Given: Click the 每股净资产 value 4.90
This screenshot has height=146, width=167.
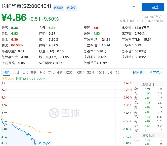Looking at the screenshot, I should [24, 57].
